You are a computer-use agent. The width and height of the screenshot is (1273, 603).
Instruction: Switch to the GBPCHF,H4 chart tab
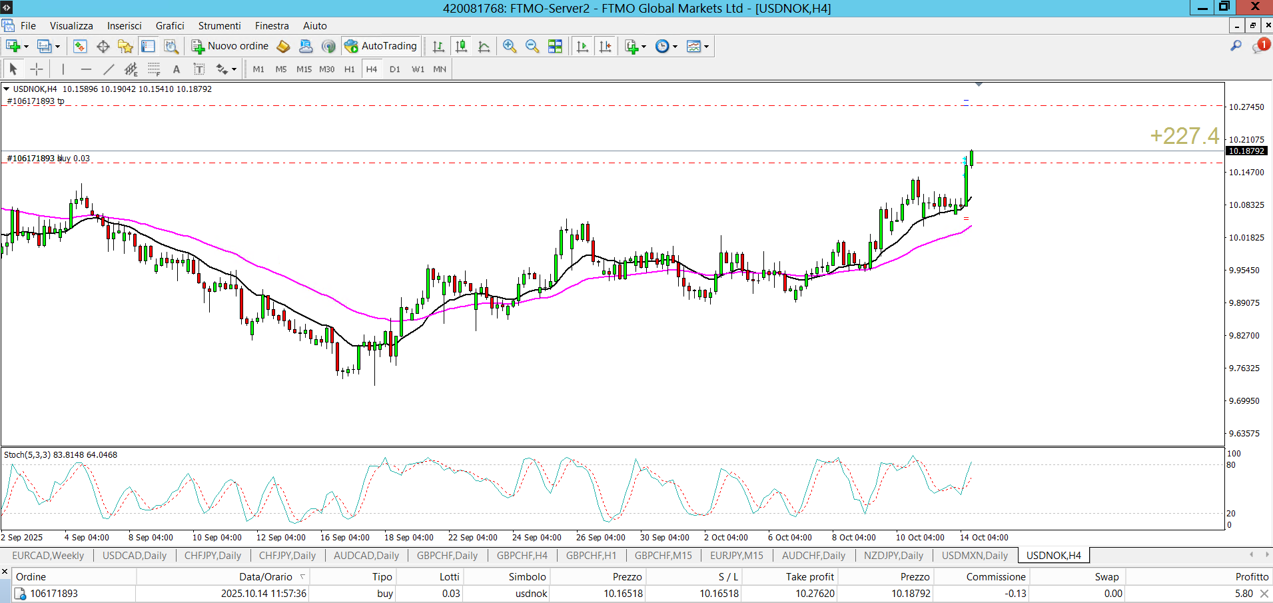click(522, 556)
